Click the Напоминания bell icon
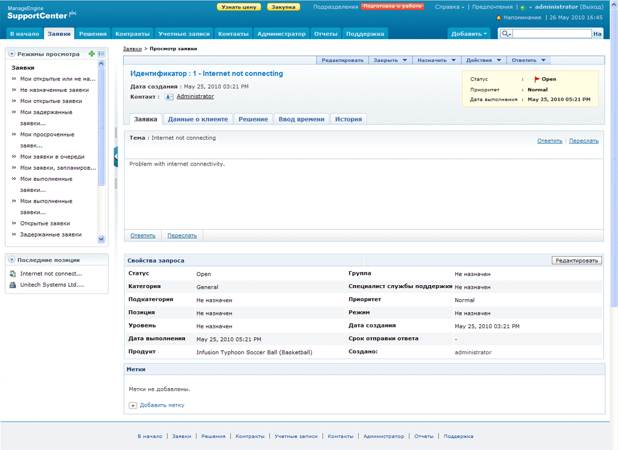The height and width of the screenshot is (450, 618). coord(499,17)
